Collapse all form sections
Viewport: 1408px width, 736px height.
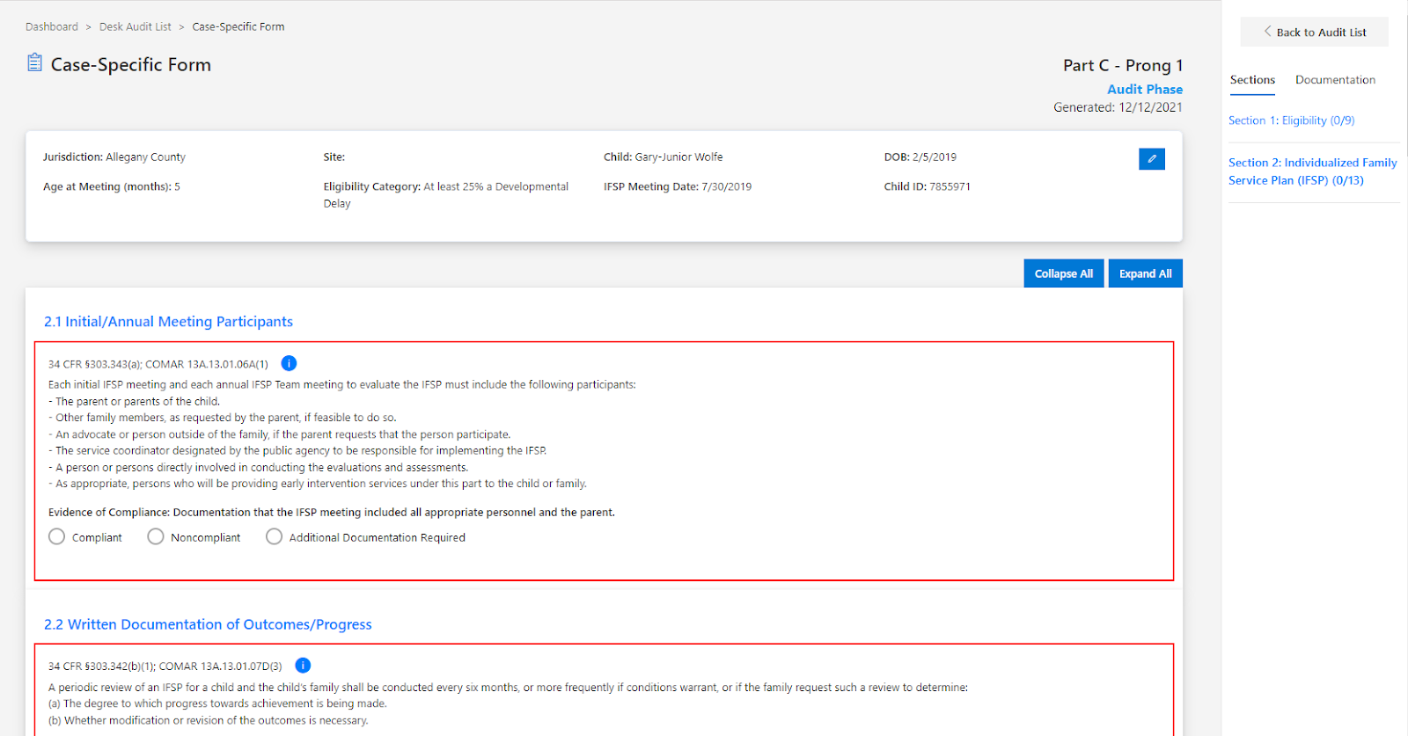(x=1063, y=273)
